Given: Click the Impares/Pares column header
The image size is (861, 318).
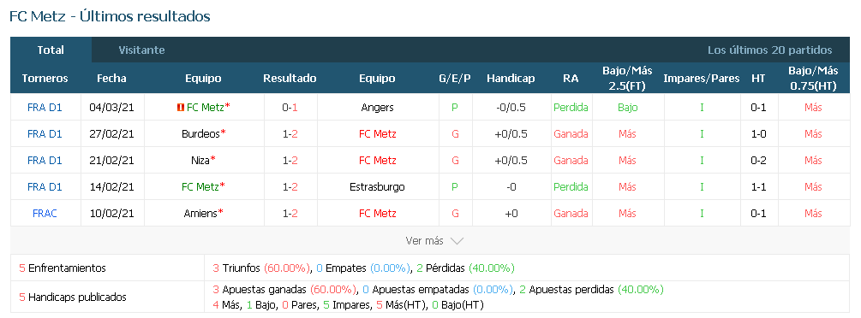Looking at the screenshot, I should (701, 79).
